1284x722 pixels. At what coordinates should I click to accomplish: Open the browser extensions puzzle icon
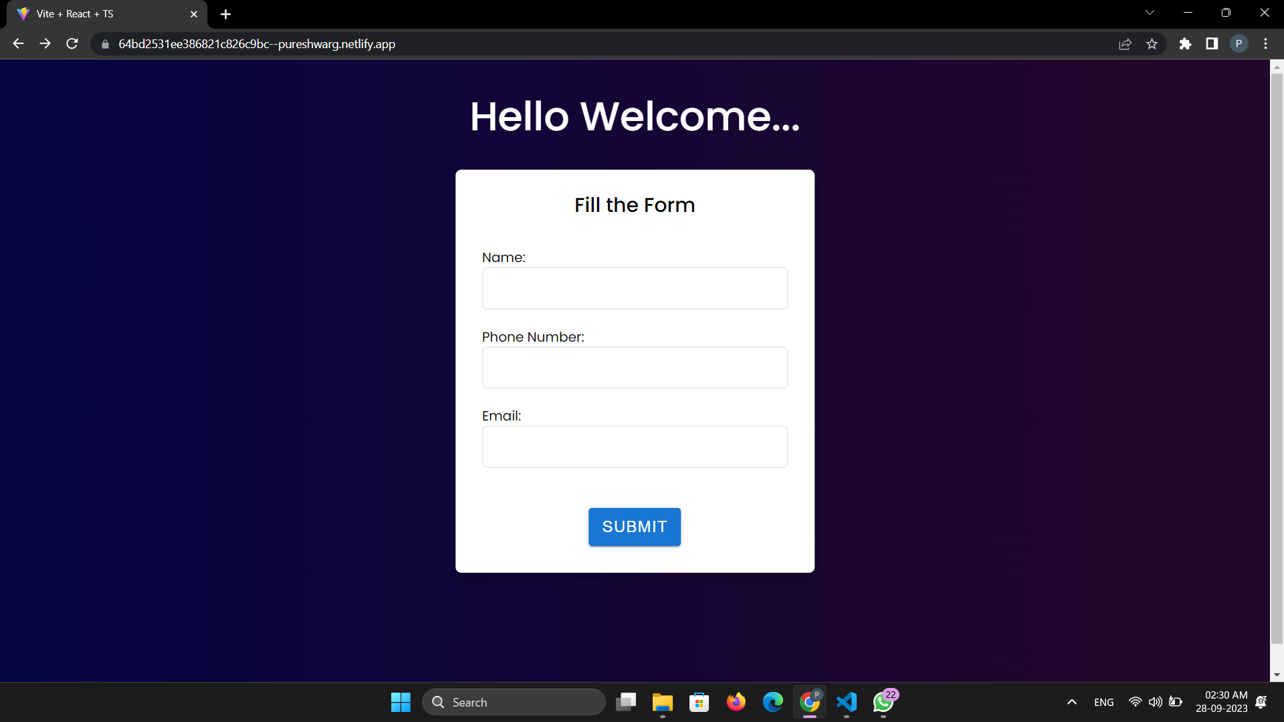(1186, 43)
